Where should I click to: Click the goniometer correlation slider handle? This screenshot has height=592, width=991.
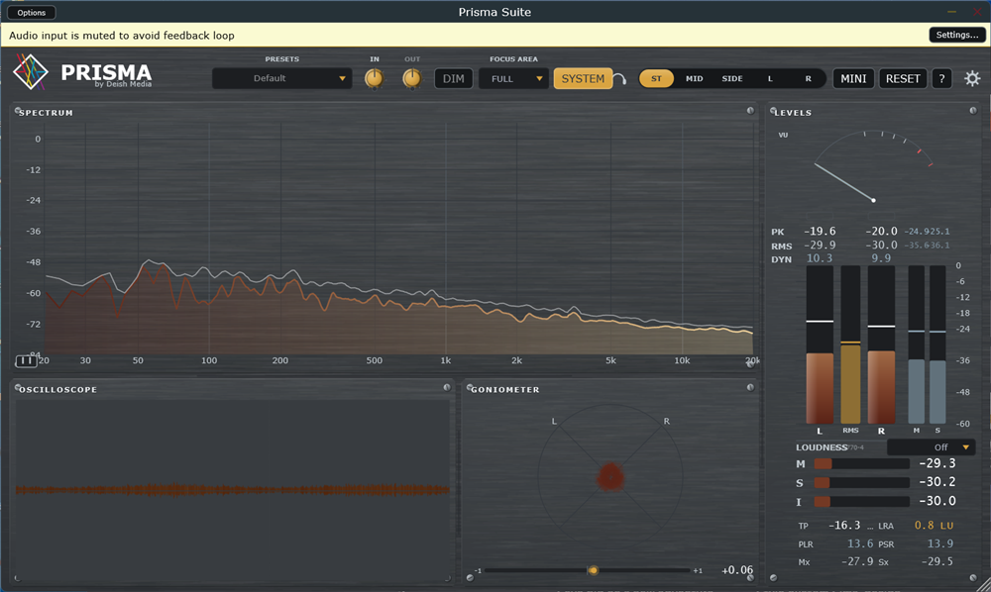pos(593,570)
